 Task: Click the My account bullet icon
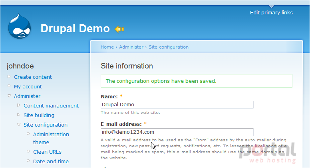[x=9, y=86]
